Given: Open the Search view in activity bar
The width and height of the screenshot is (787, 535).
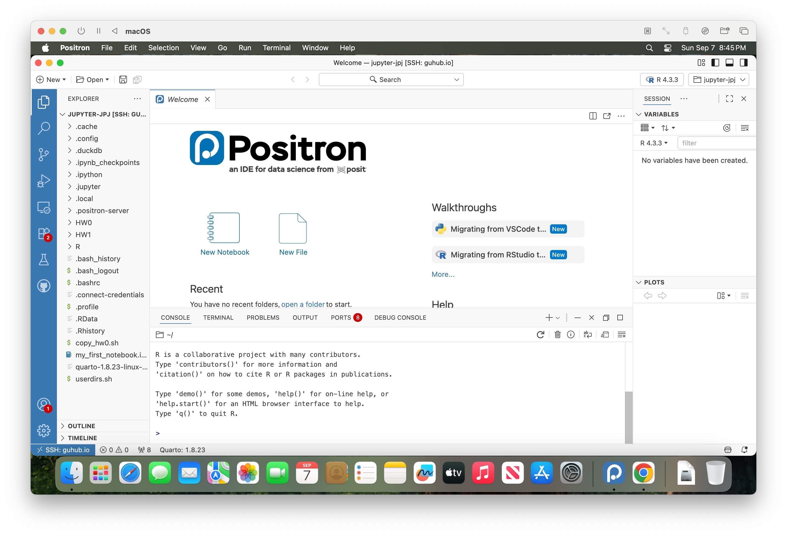Looking at the screenshot, I should click(x=43, y=128).
